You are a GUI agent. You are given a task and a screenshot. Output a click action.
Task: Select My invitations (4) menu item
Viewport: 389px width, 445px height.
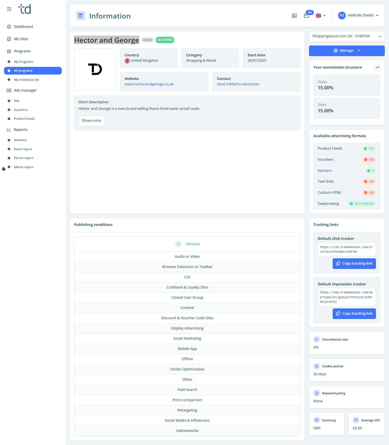(26, 80)
